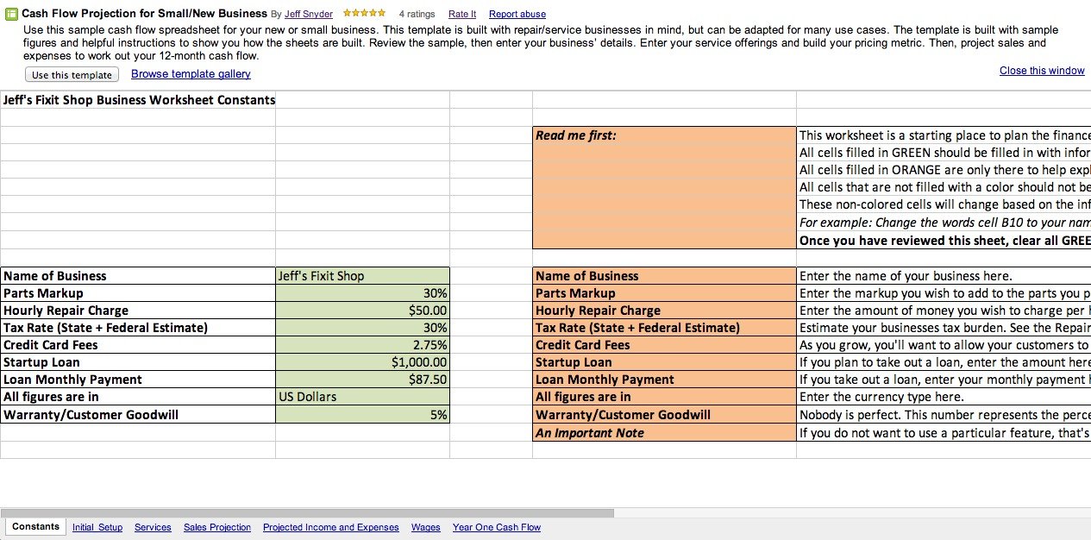Select the green Warranty/Customer Goodwill value 5%
The height and width of the screenshot is (540, 1091).
[362, 415]
